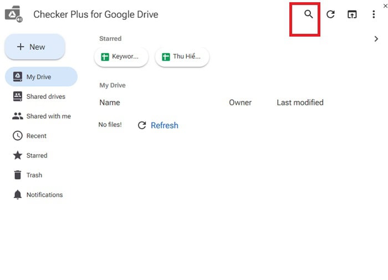Select My Drive in sidebar
The image size is (388, 280).
(41, 77)
